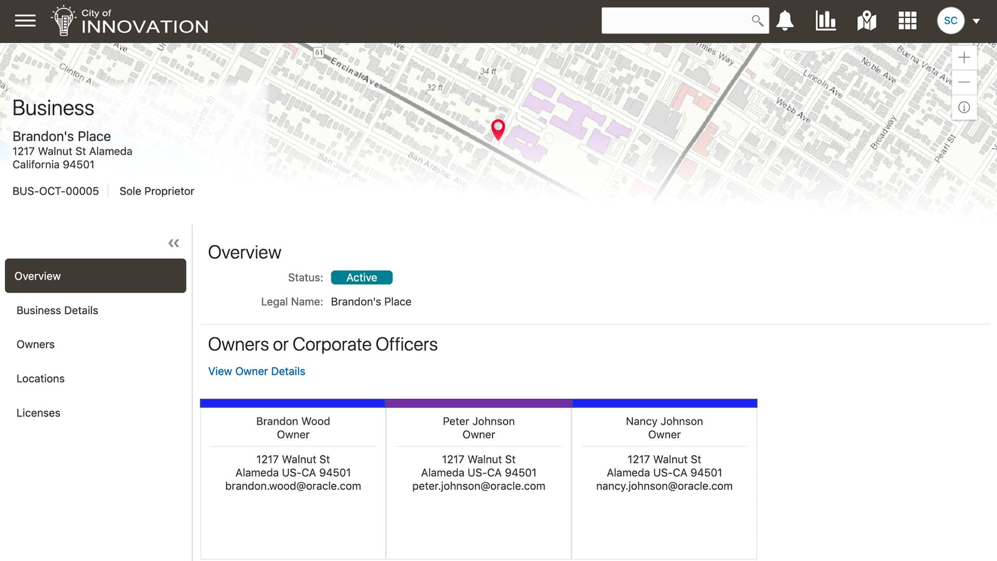Click the red location pin marker
The image size is (997, 561).
point(497,128)
